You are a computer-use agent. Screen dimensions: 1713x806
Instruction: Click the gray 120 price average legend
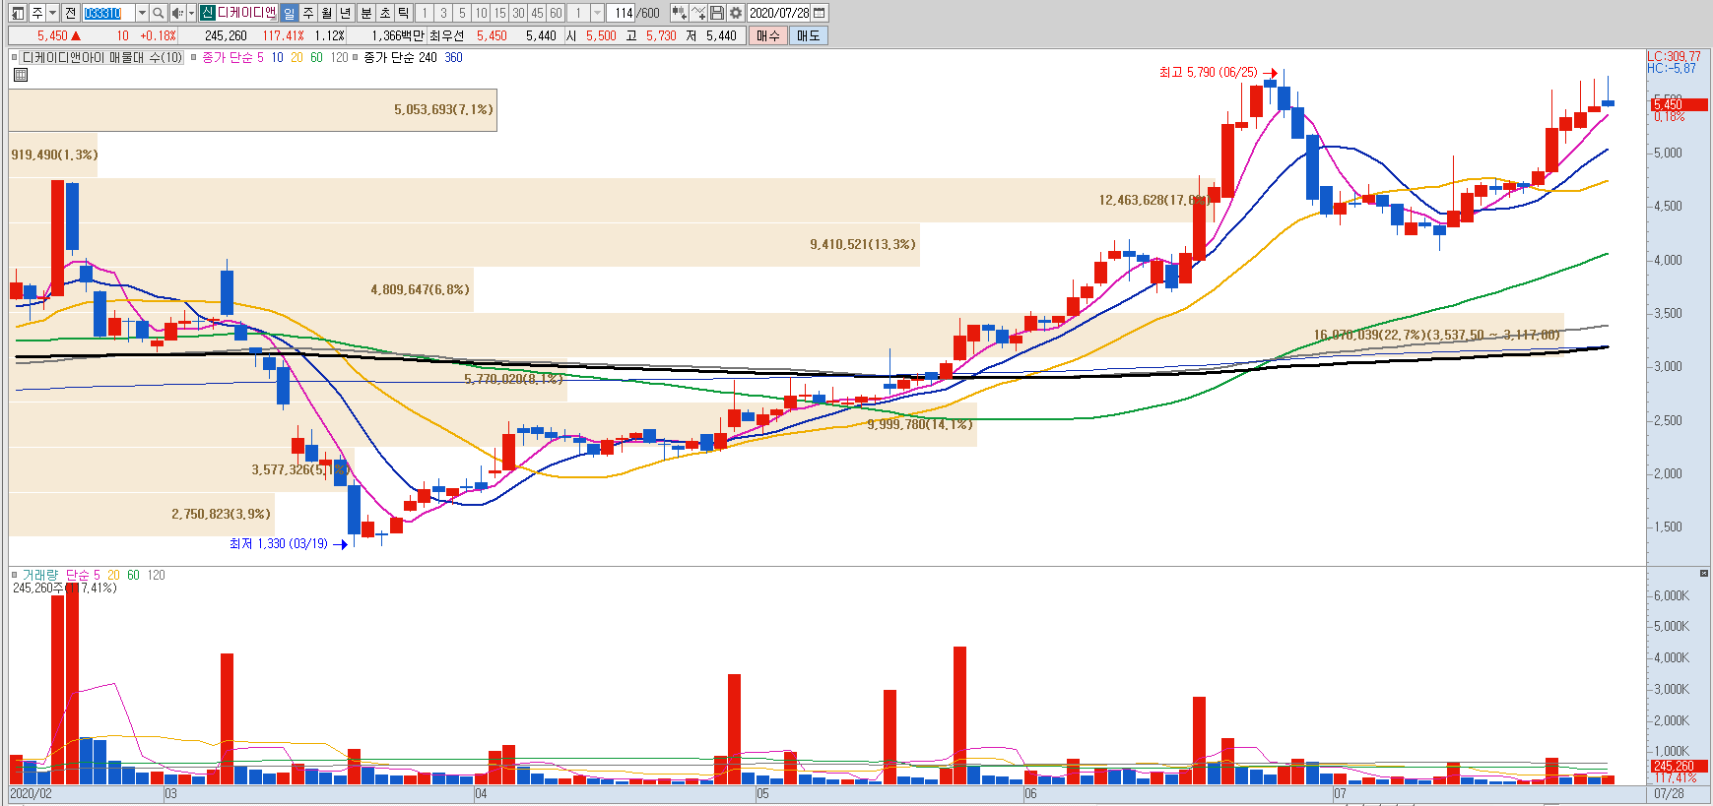point(339,57)
